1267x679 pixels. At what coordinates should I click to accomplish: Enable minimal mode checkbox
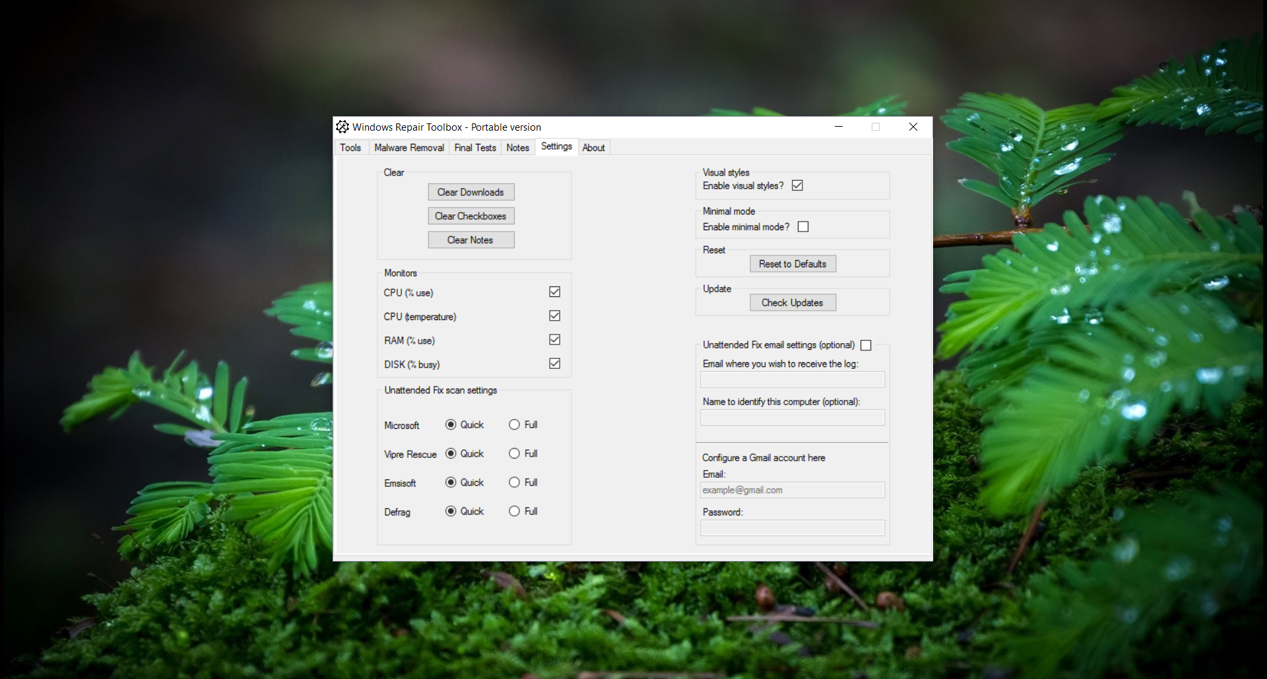pos(803,227)
